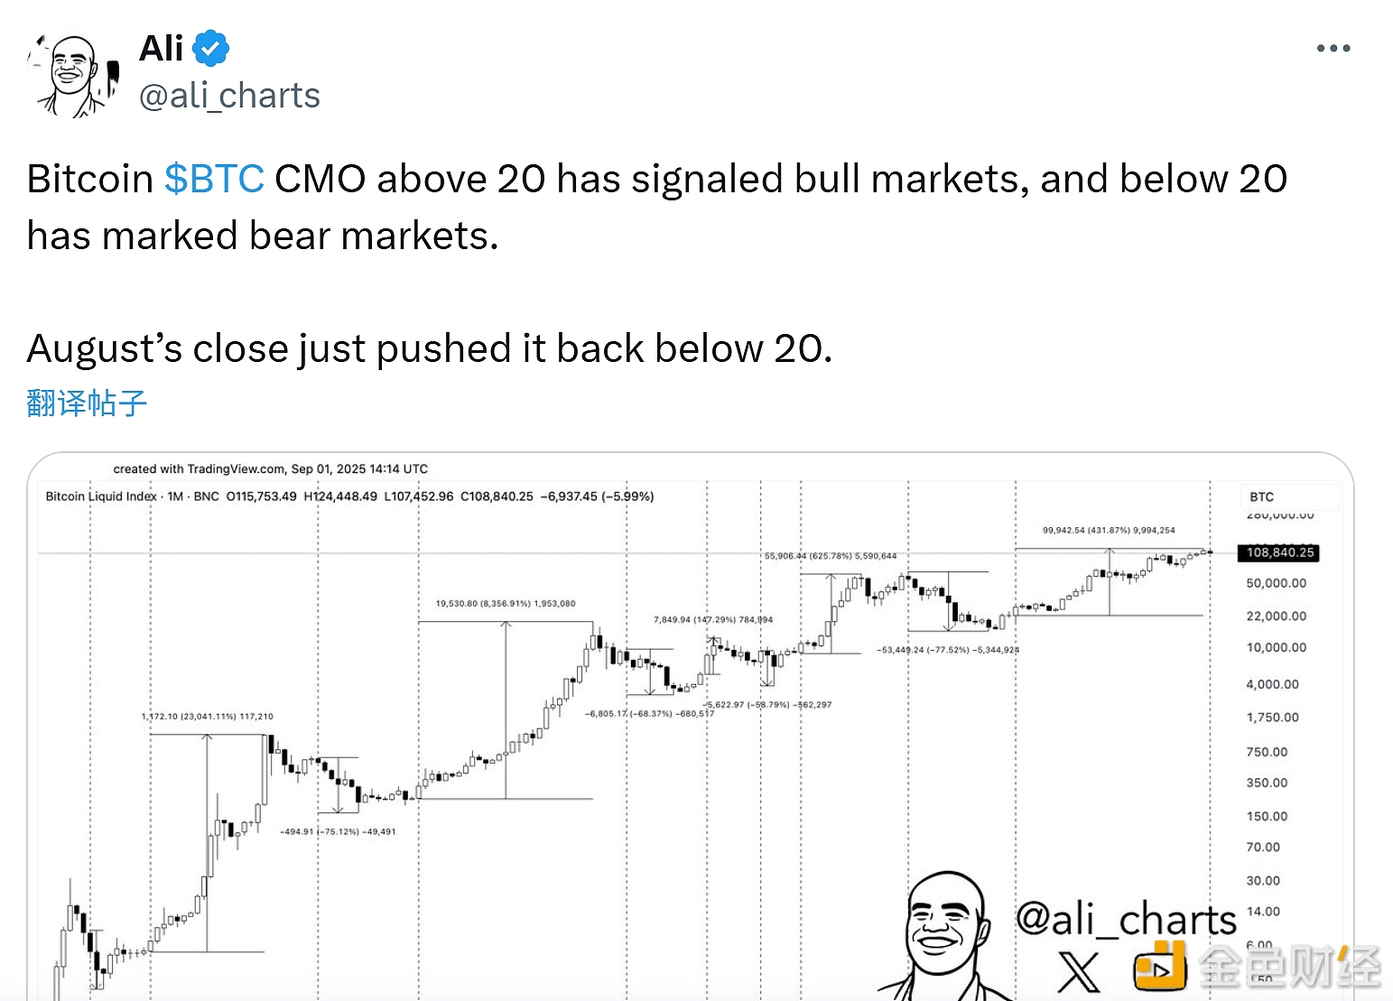Click Ali's cartoon profile avatar
1393x1001 pixels.
click(74, 76)
